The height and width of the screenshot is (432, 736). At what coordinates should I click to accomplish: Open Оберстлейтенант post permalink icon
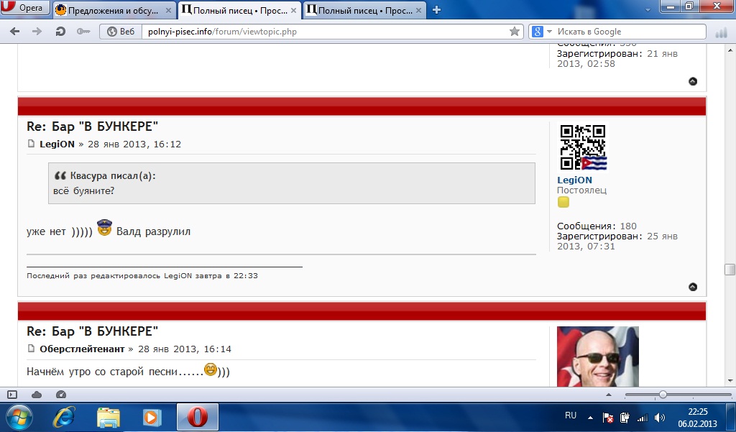[31, 349]
